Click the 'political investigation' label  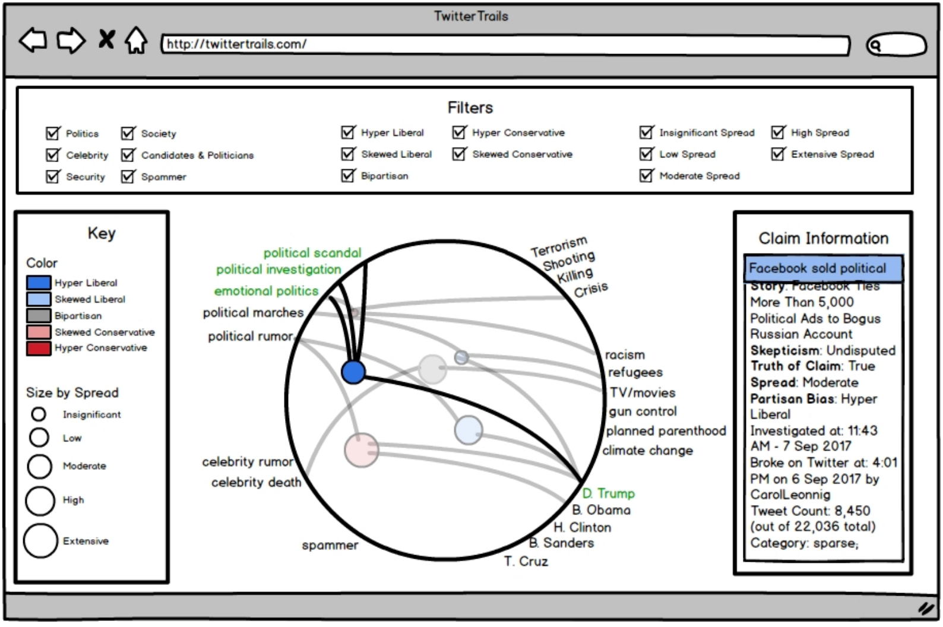click(279, 270)
